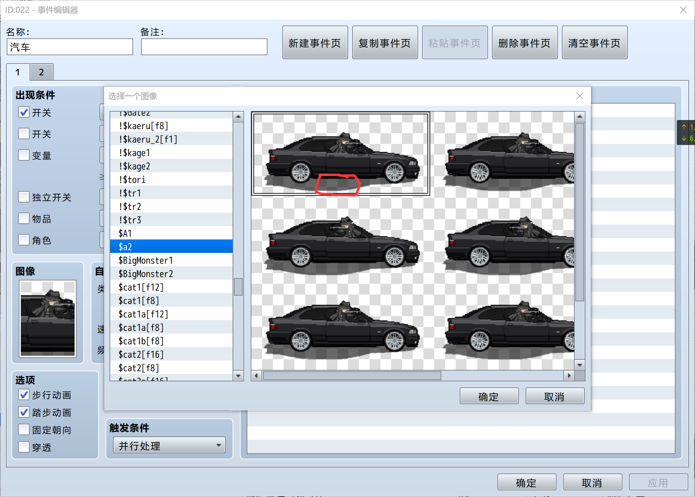The width and height of the screenshot is (695, 497).
Task: Enable the second 开关 condition checkbox
Action: tap(24, 133)
